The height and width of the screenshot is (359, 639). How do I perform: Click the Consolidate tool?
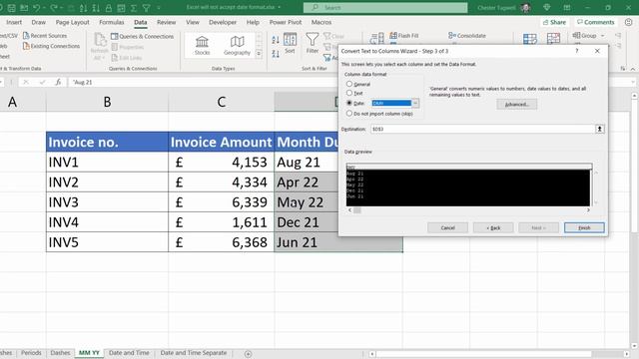(x=467, y=36)
